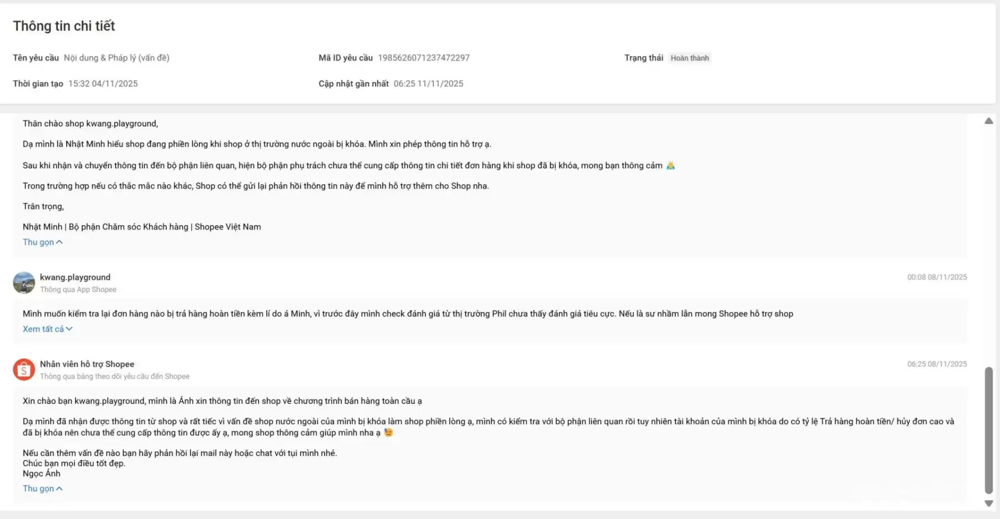Click the Nhân viên hỗ trợ Shopee sender name
The image size is (1000, 519).
click(87, 364)
